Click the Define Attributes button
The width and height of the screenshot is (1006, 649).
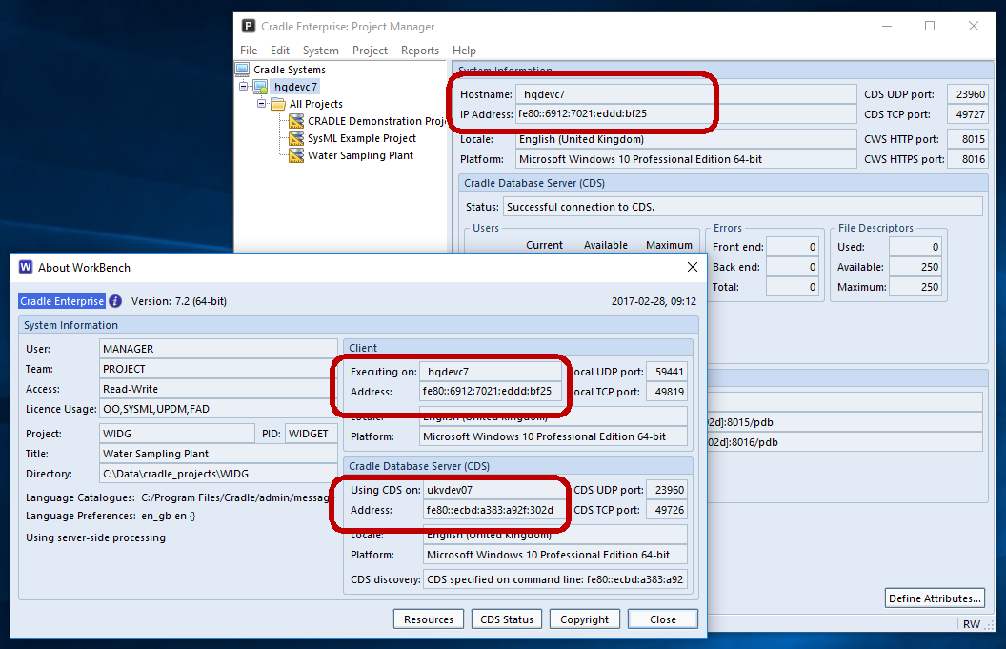(934, 598)
